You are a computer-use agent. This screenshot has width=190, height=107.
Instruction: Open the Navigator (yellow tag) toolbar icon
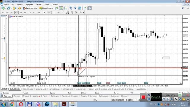coord(20,8)
